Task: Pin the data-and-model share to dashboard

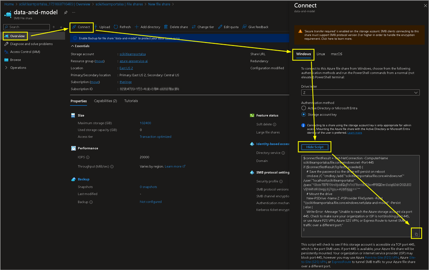Action: pyautogui.click(x=66, y=12)
